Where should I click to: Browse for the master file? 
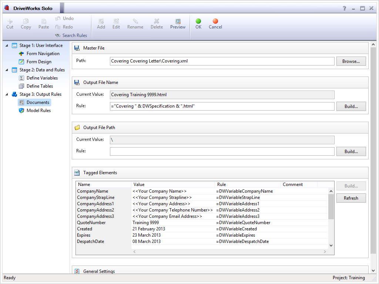(x=351, y=61)
